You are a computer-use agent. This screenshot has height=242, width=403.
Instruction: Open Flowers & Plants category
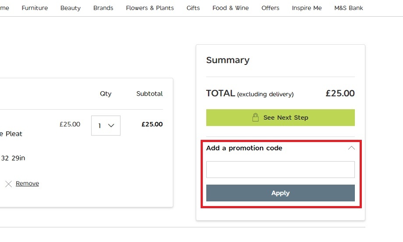150,8
